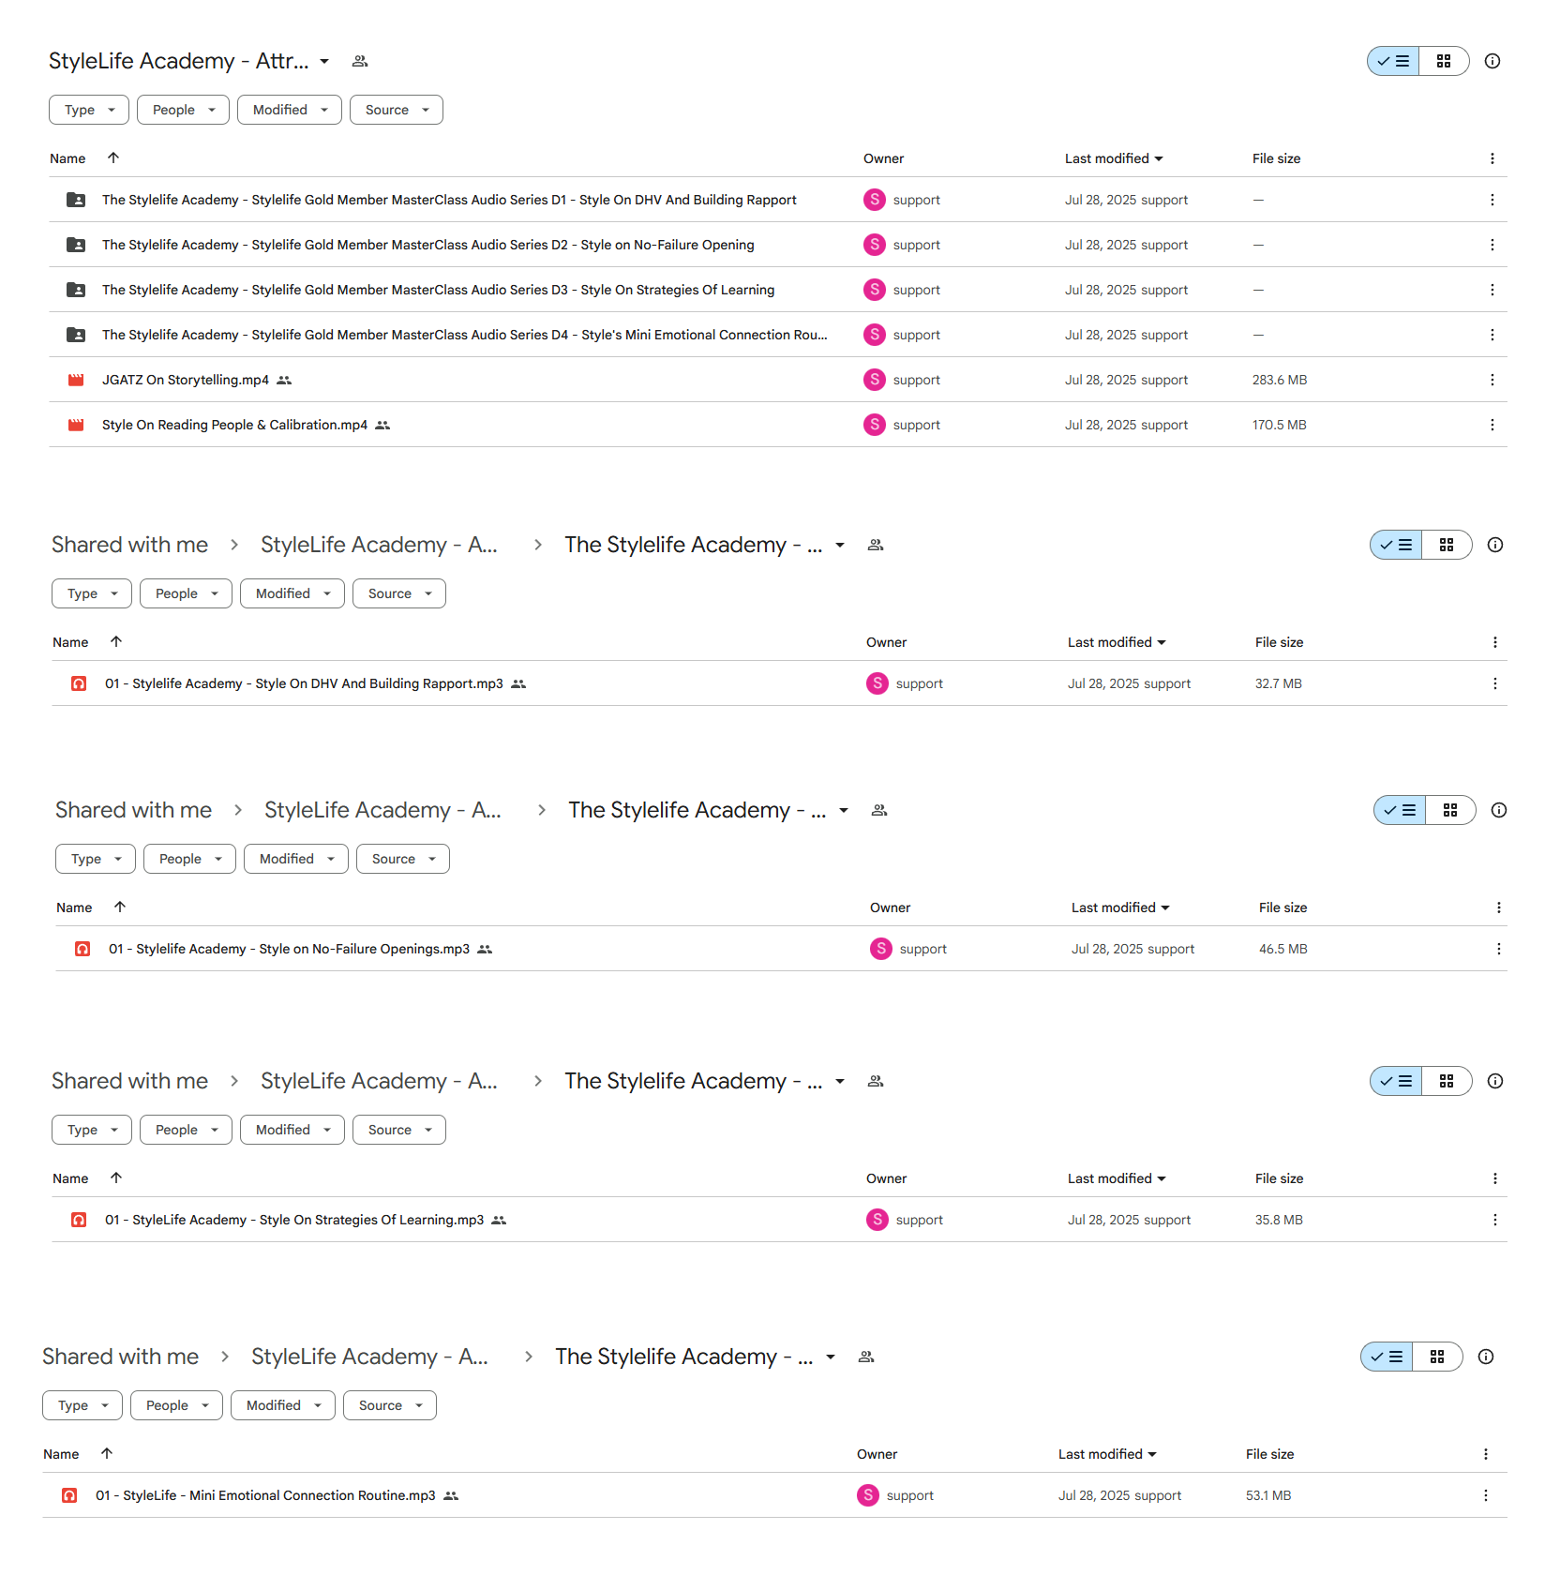The width and height of the screenshot is (1560, 1575).
Task: Open the D1 DHV And Building Rapport folder
Action: click(x=448, y=200)
